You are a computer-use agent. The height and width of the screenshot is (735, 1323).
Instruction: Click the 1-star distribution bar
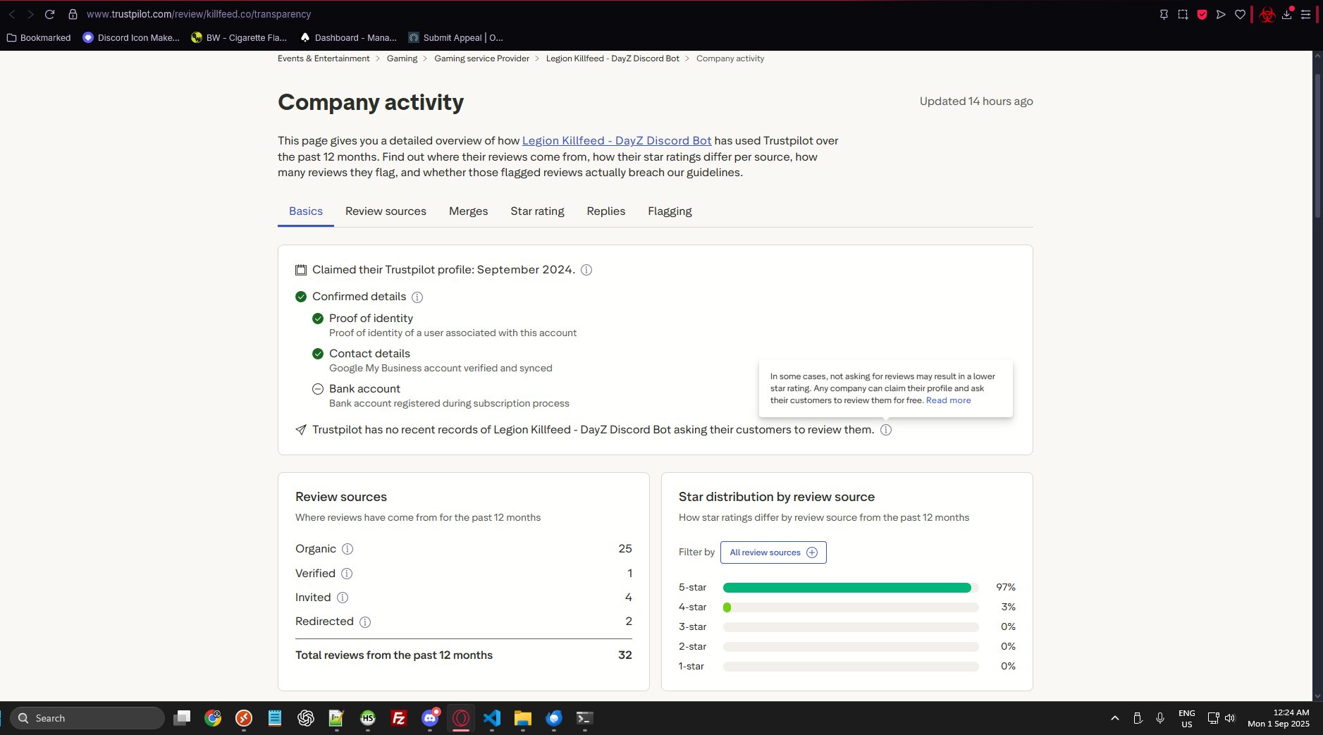pos(851,667)
